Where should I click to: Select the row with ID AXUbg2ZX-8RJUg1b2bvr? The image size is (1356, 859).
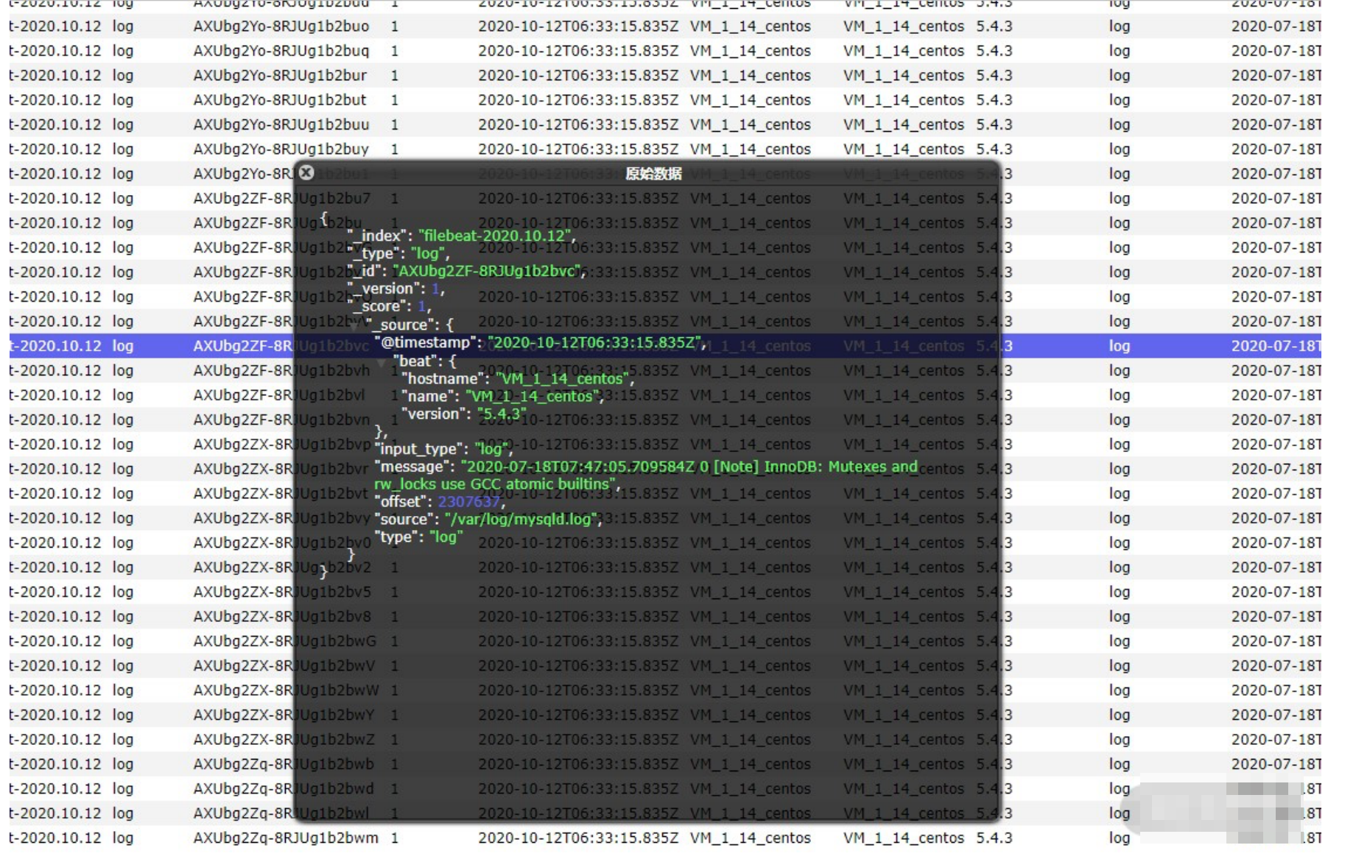pyautogui.click(x=665, y=469)
